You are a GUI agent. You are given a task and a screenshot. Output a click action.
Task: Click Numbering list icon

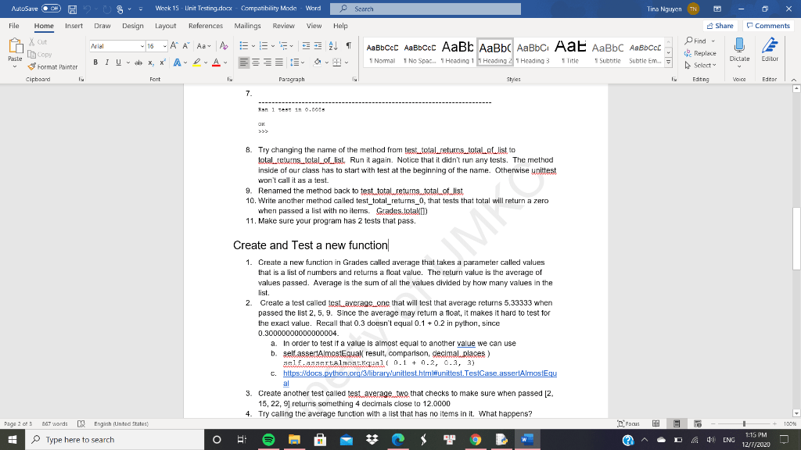click(x=264, y=46)
